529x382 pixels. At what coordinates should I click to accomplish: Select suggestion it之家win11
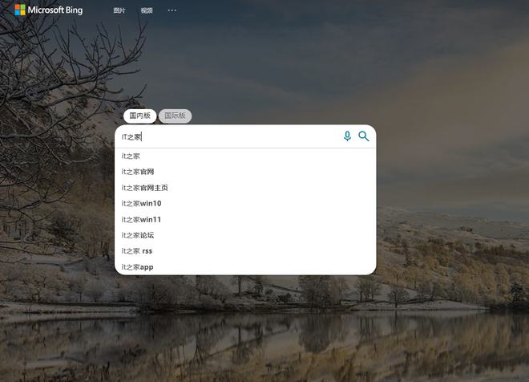(x=245, y=219)
